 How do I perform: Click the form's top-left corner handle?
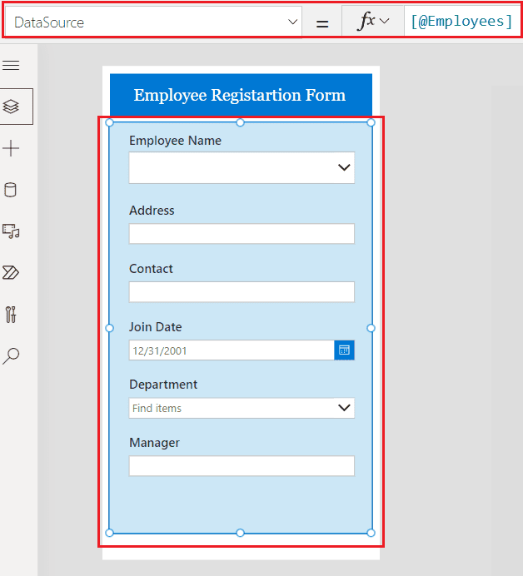coord(109,122)
